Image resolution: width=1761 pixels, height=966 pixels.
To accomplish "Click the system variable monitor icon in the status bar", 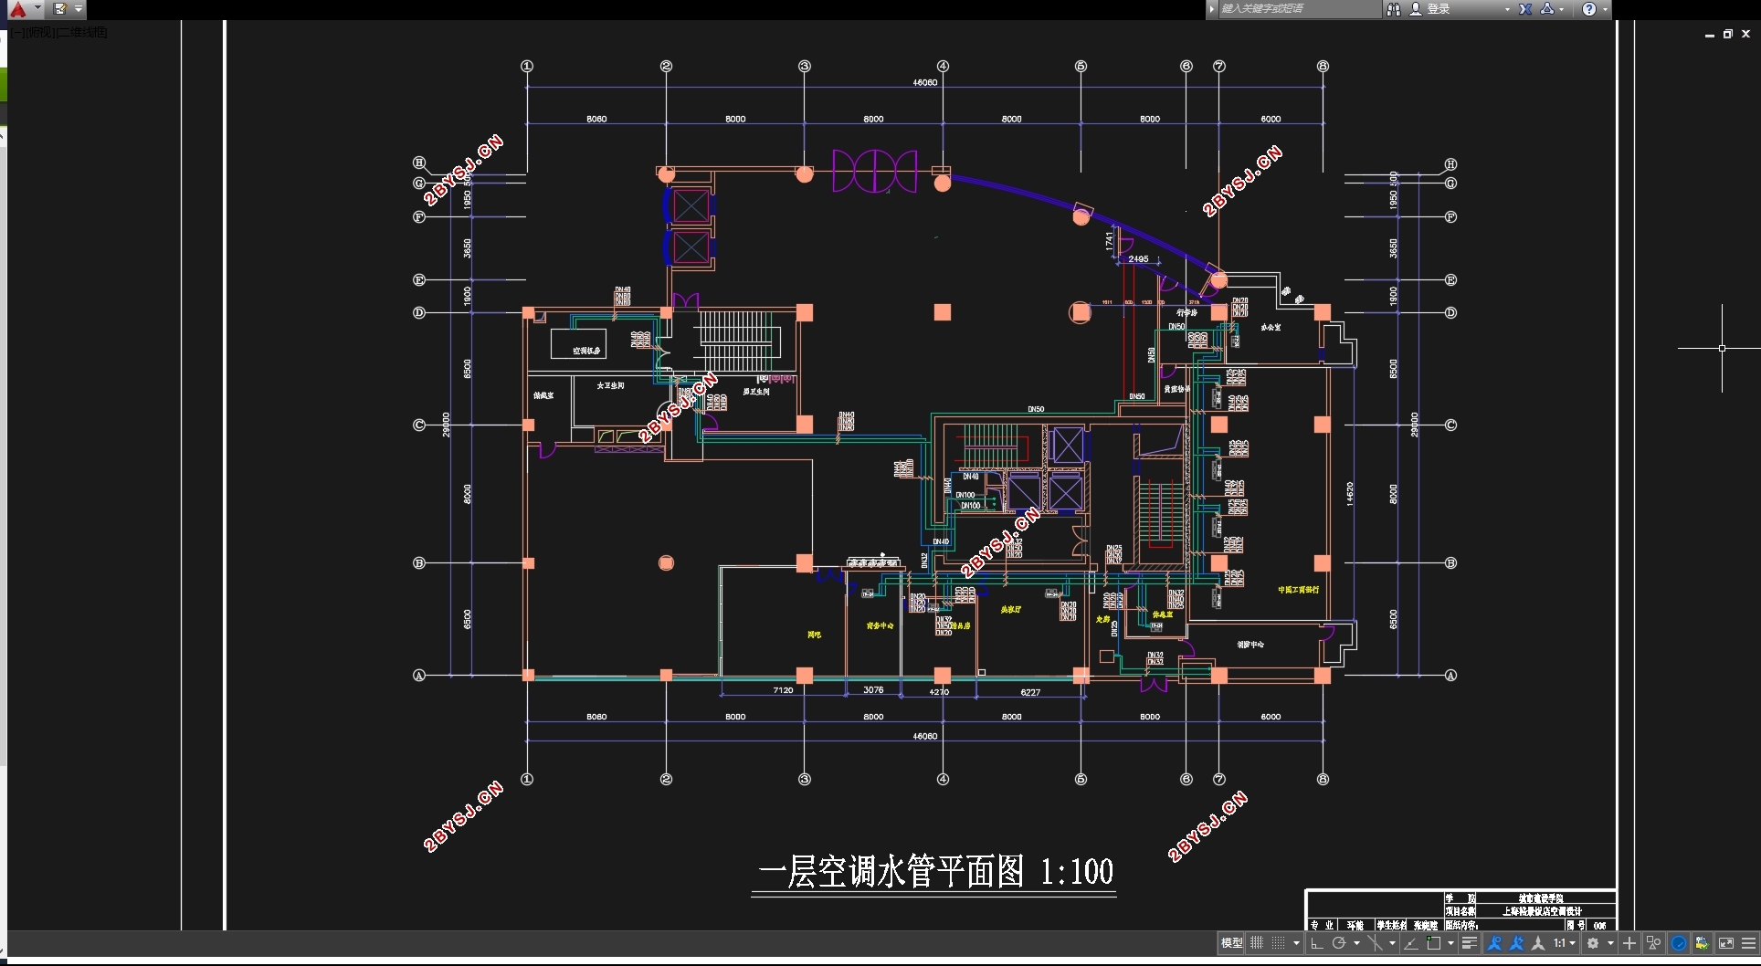I will (x=1703, y=943).
